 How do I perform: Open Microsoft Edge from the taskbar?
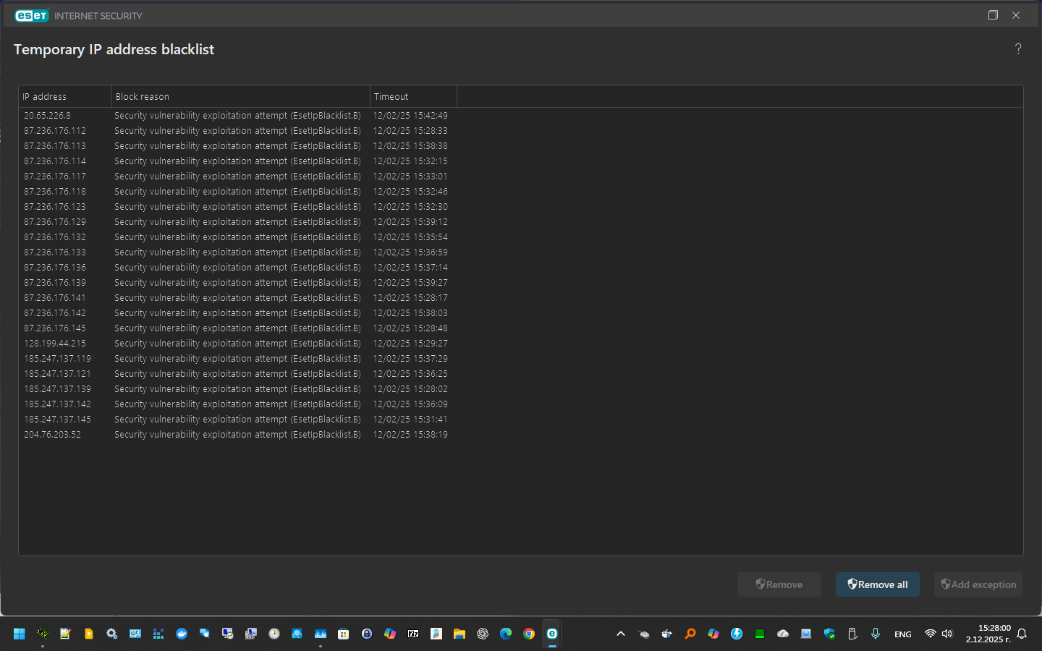pyautogui.click(x=506, y=634)
